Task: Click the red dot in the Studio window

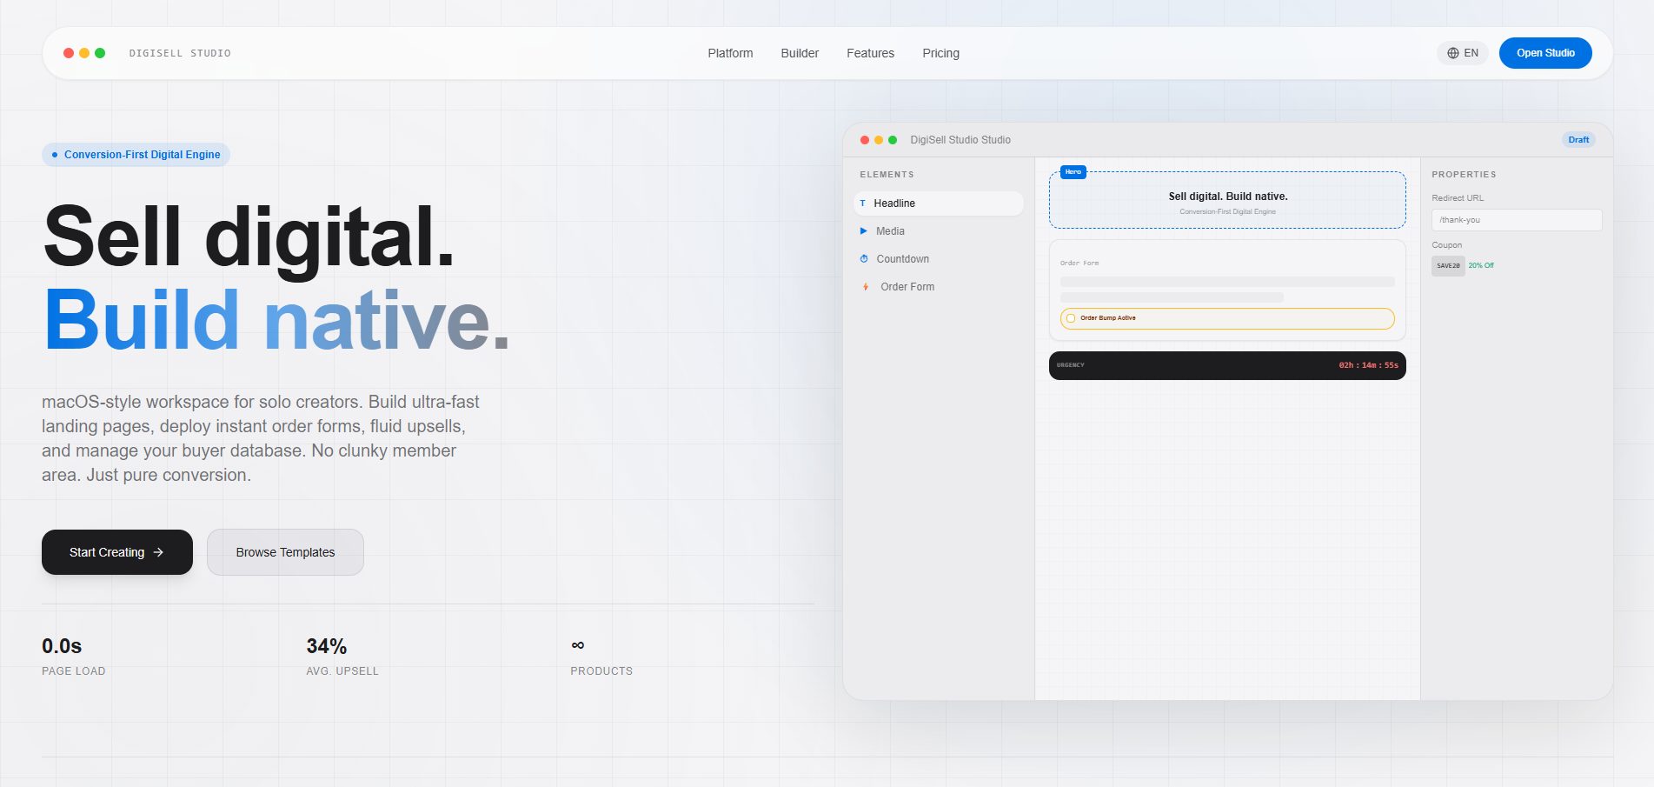Action: coord(865,140)
